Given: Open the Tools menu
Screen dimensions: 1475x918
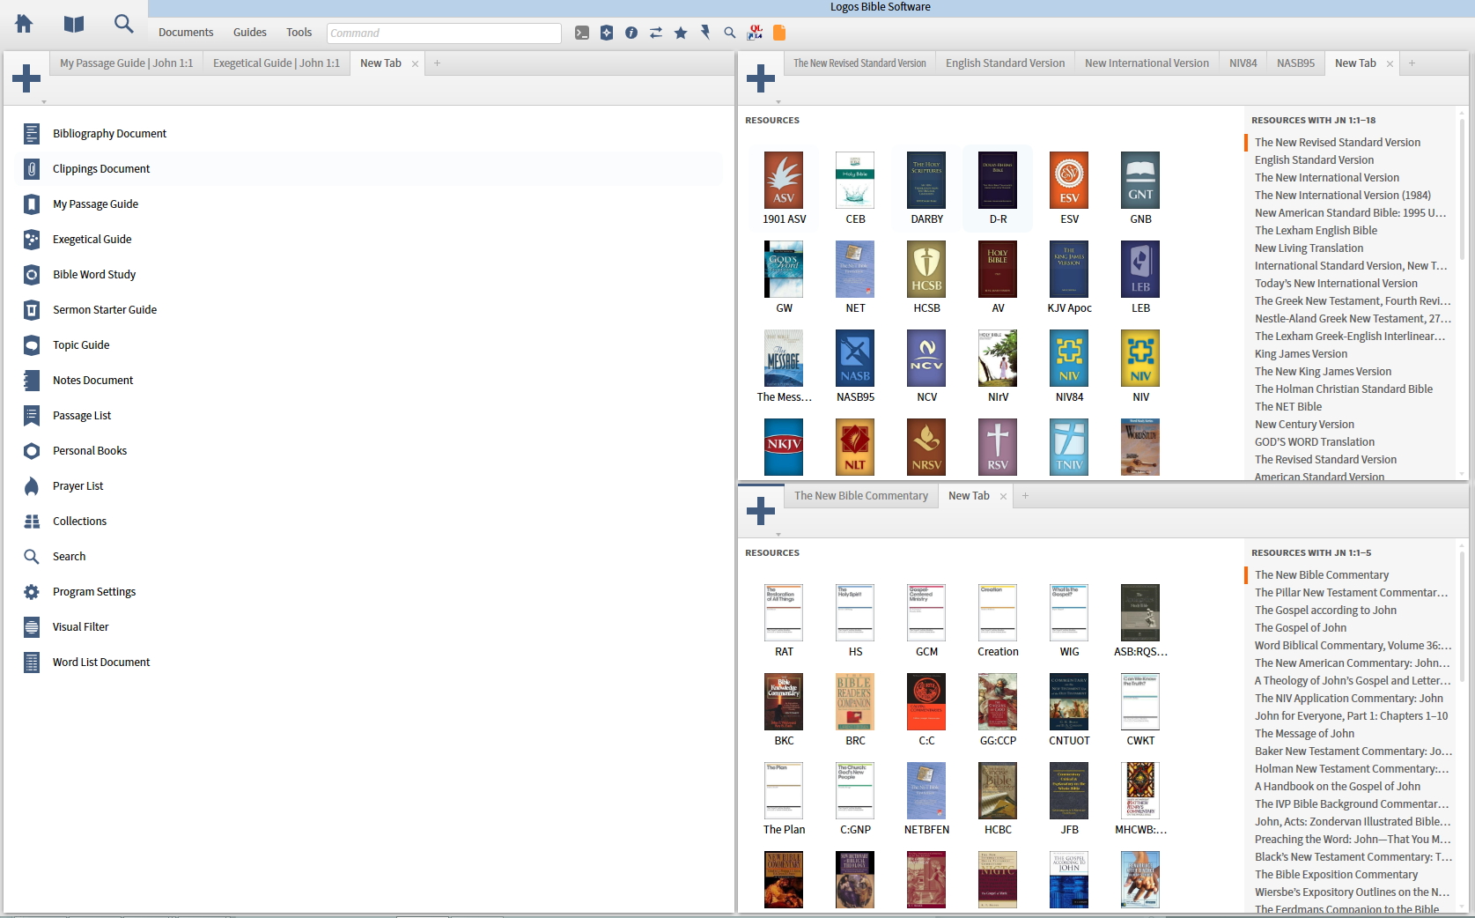Looking at the screenshot, I should [x=299, y=33].
